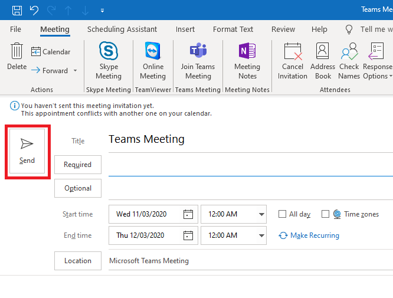Image resolution: width=393 pixels, height=298 pixels.
Task: Open the start date calendar picker
Action: [188, 214]
